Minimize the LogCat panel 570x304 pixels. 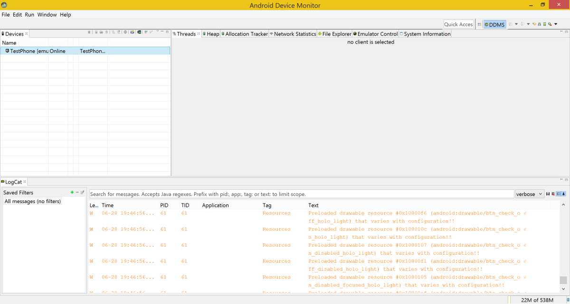pos(561,180)
